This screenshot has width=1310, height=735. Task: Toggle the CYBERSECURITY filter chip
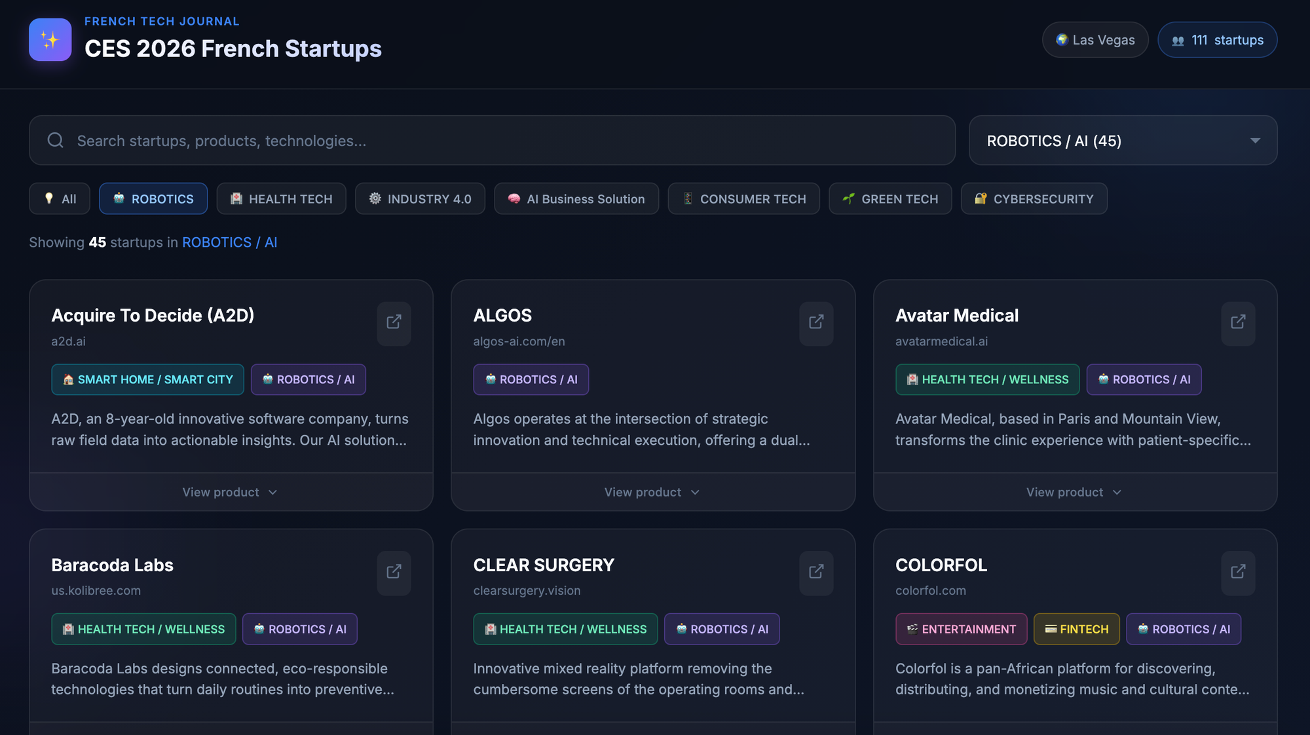(x=1034, y=199)
